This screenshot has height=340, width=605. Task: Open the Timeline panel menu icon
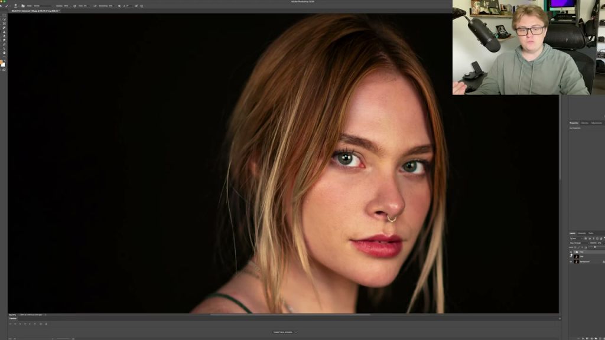click(560, 318)
